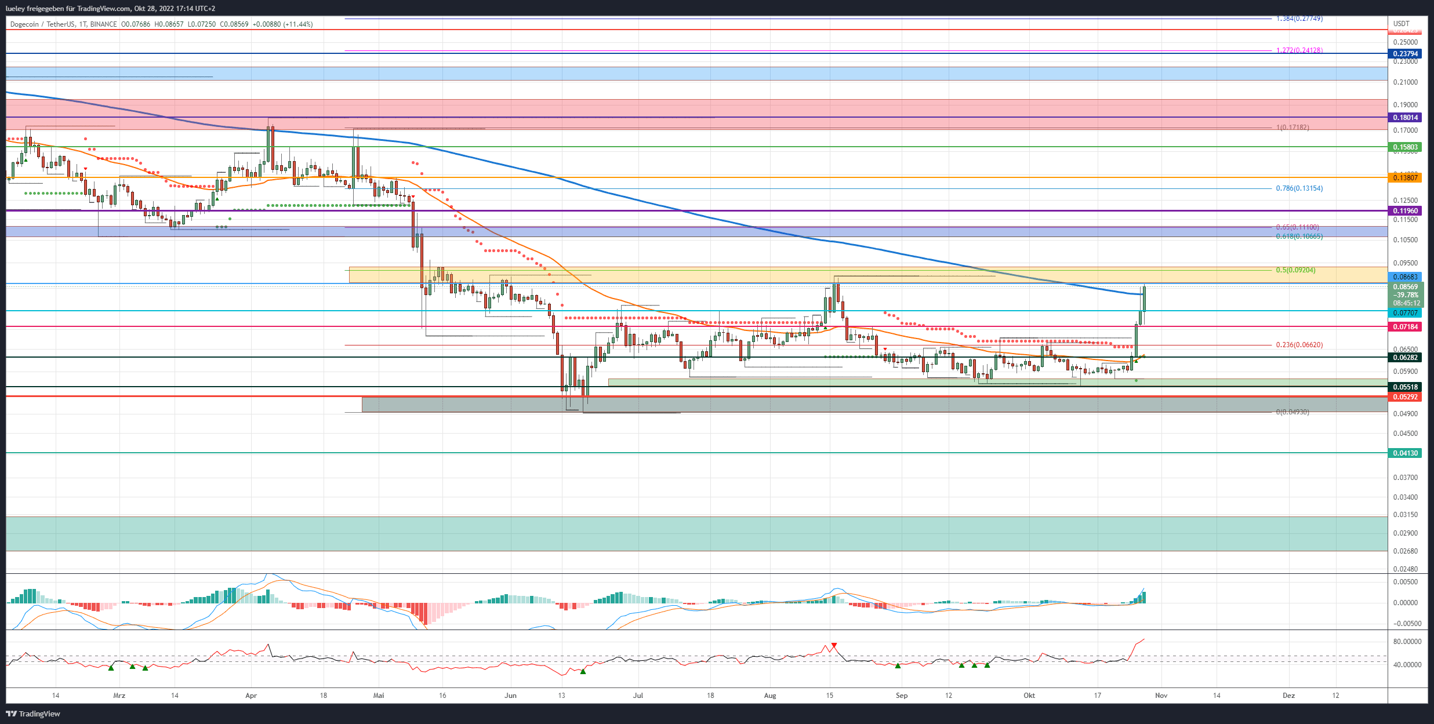Viewport: 1434px width, 724px height.
Task: Click the 'Okt' label on the time axis
Action: tap(1029, 696)
